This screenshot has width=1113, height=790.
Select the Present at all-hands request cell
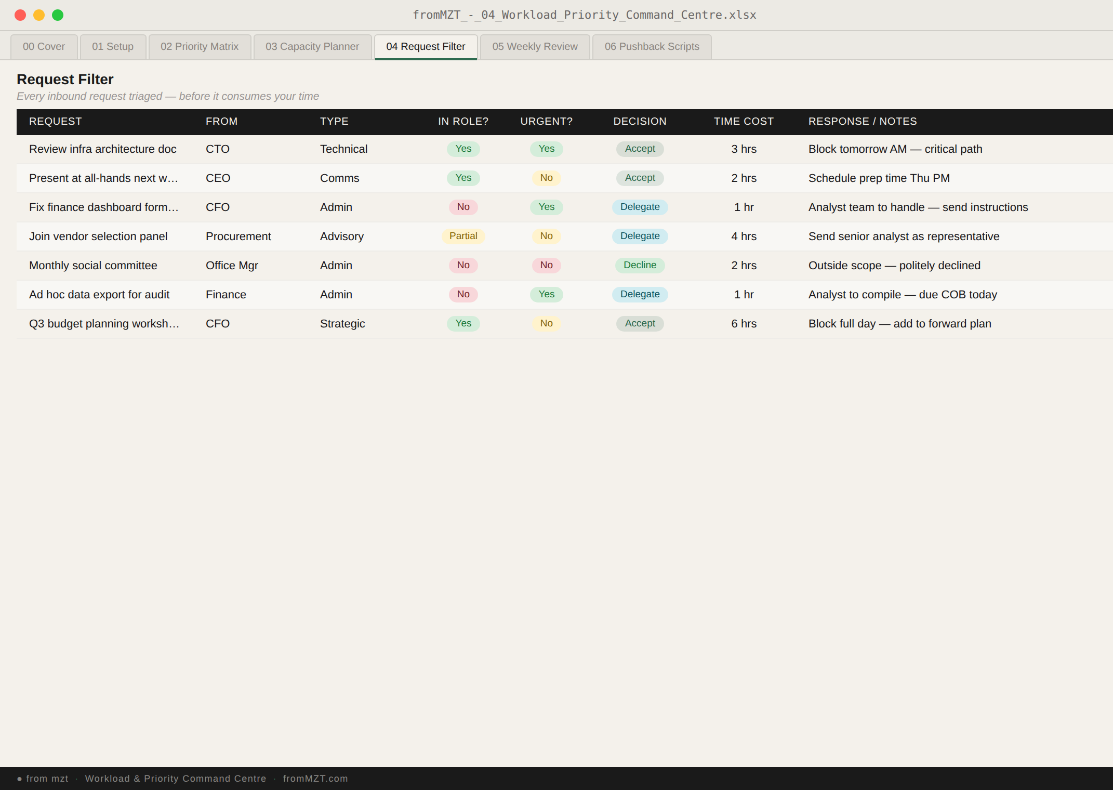[104, 178]
